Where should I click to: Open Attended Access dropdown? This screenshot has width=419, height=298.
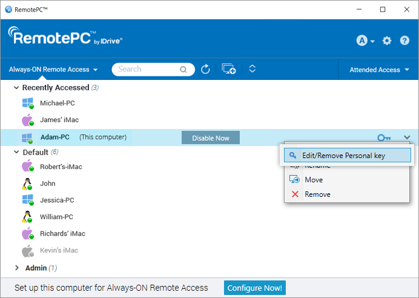[x=379, y=70]
